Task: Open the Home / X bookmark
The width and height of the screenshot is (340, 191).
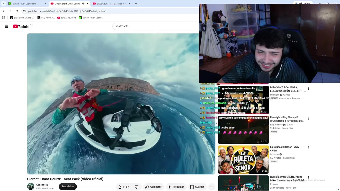Action: point(46,18)
